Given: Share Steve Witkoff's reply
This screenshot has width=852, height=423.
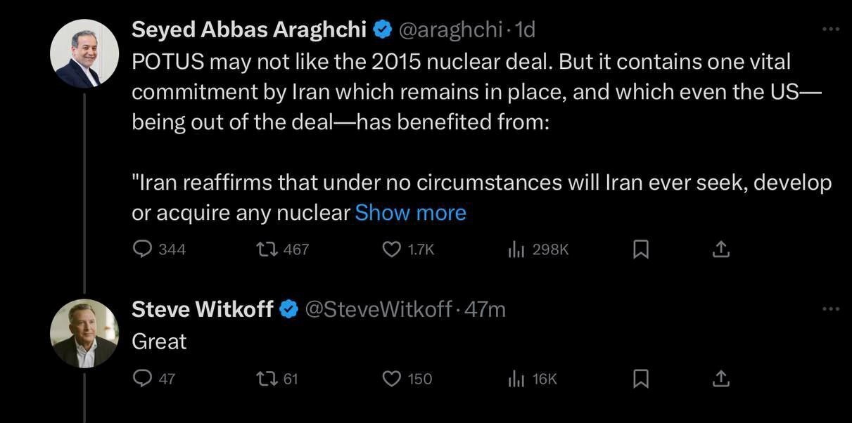Looking at the screenshot, I should (x=720, y=379).
